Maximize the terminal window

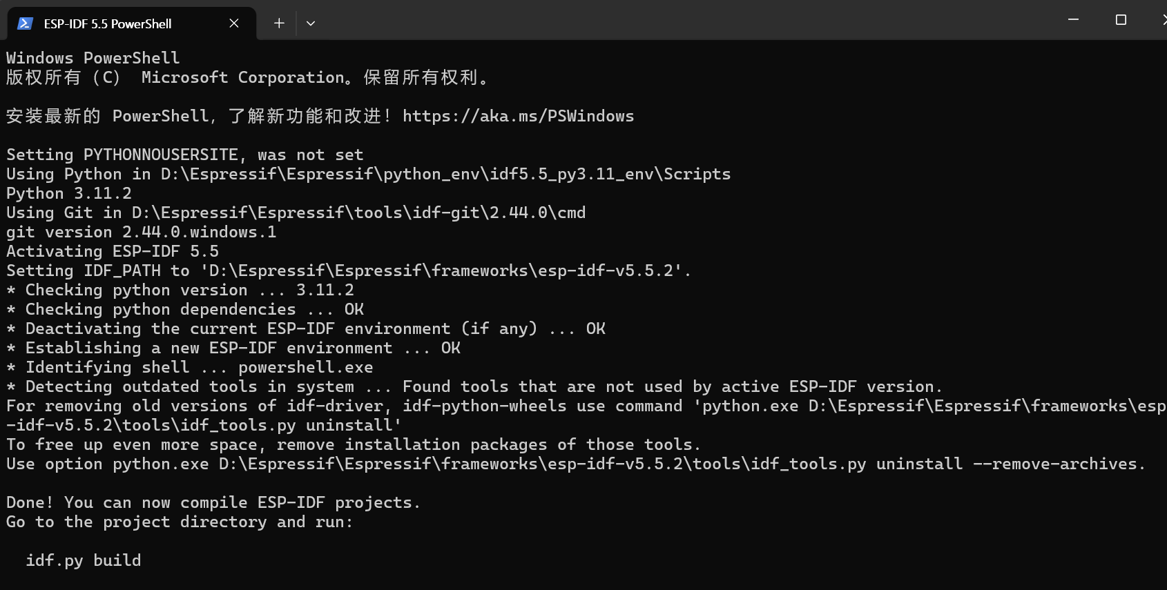[x=1121, y=20]
